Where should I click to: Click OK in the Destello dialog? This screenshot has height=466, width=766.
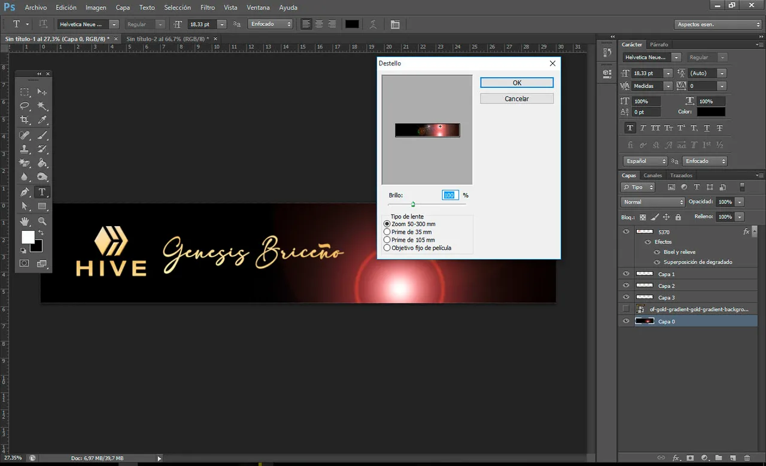point(517,83)
